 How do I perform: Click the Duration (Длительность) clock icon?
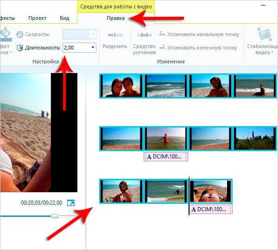click(19, 48)
